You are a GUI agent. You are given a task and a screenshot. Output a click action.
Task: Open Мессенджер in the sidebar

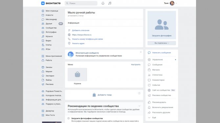[51, 19]
